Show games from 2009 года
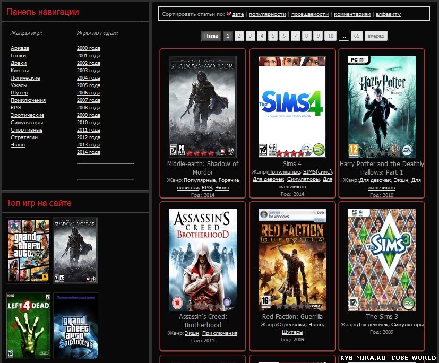This screenshot has height=363, width=439. [x=89, y=115]
